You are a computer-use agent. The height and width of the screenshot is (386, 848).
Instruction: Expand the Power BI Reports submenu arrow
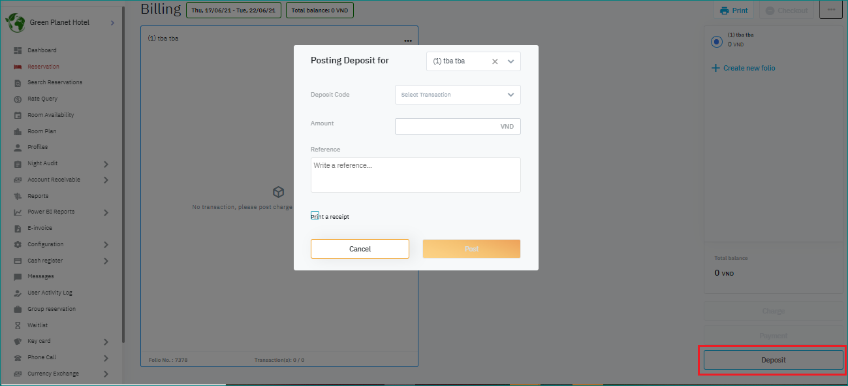pos(106,212)
